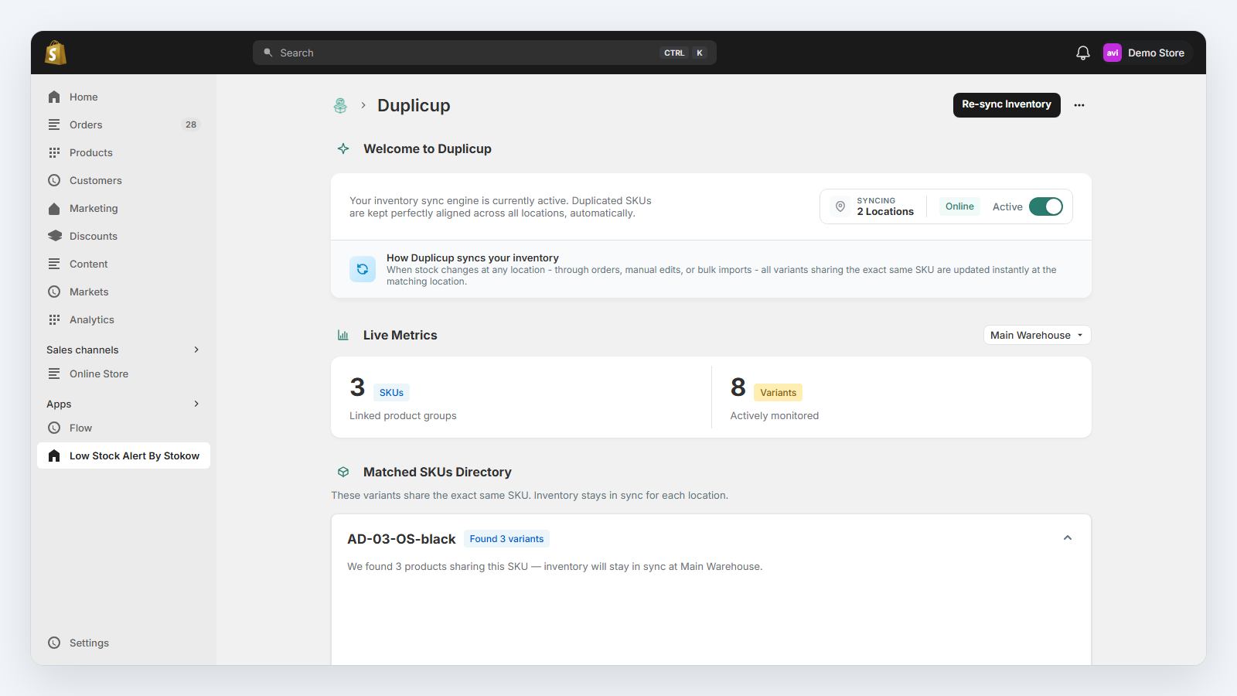Click the search magnifier icon

[x=268, y=53]
